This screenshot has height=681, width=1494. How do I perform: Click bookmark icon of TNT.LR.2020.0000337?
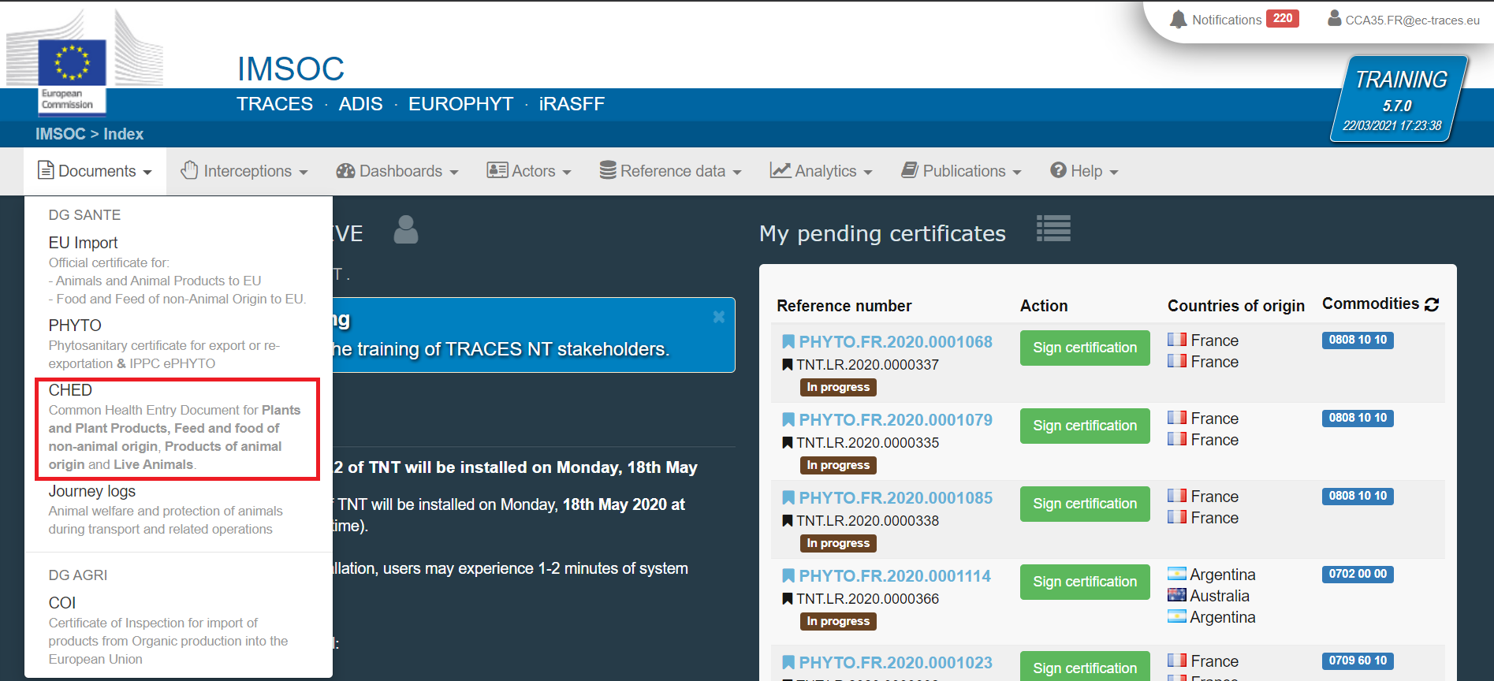coord(787,365)
